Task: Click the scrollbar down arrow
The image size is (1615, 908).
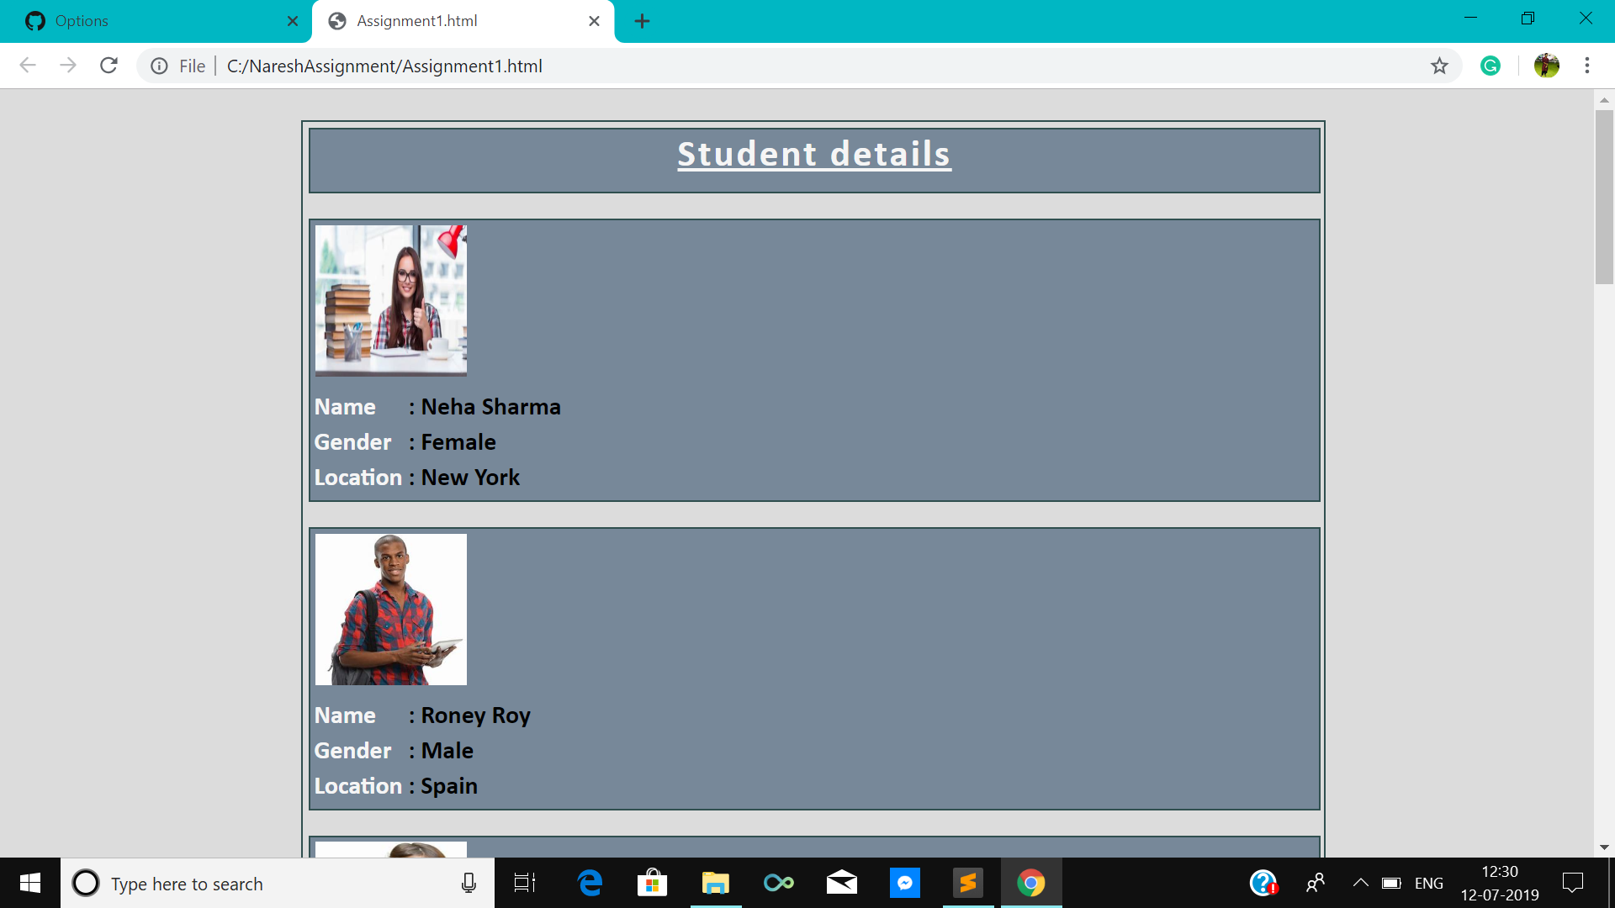Action: point(1604,847)
